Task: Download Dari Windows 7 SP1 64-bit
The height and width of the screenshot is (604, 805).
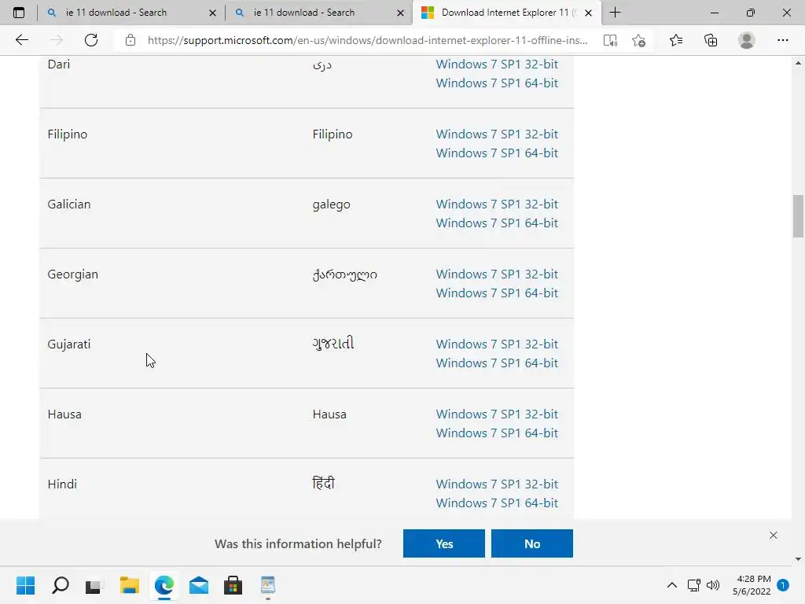Action: point(497,83)
